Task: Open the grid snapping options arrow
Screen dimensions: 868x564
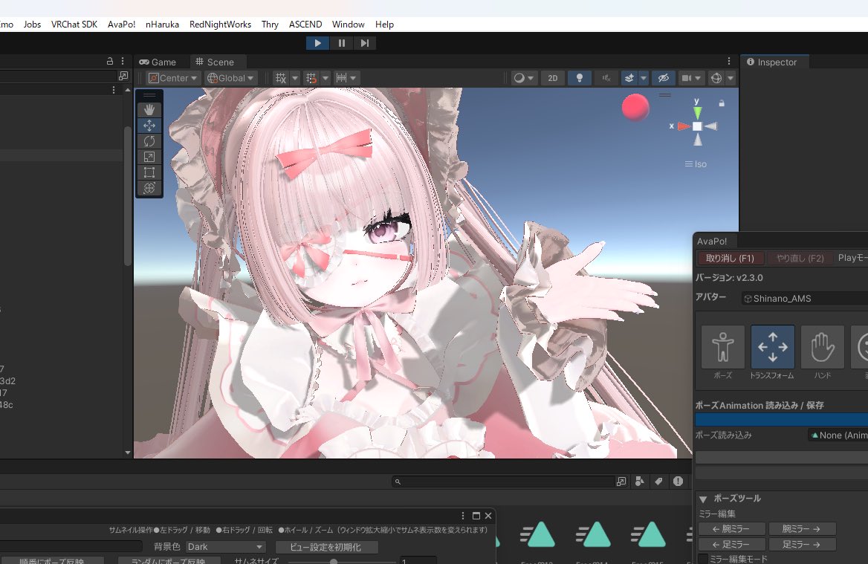Action: (325, 78)
